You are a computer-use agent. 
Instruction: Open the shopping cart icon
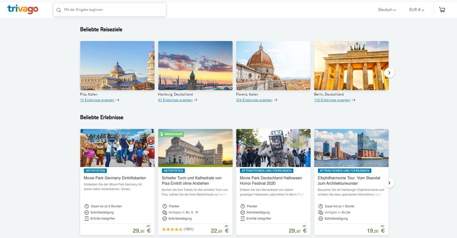tap(442, 10)
